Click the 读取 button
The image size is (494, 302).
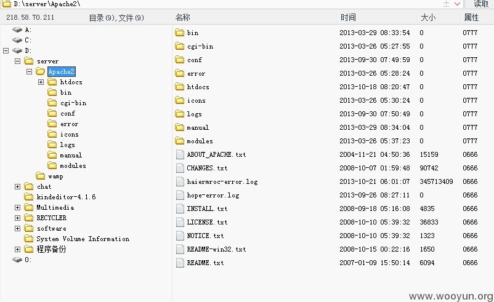pyautogui.click(x=481, y=4)
